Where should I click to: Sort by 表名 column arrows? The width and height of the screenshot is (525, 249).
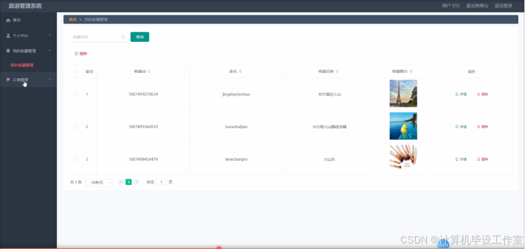[x=240, y=71]
